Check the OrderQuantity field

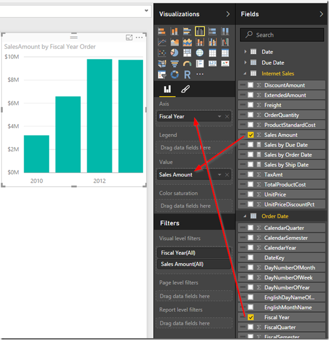click(250, 115)
